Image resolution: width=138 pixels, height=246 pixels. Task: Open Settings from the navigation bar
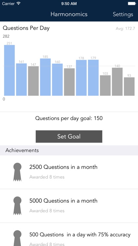tap(123, 14)
